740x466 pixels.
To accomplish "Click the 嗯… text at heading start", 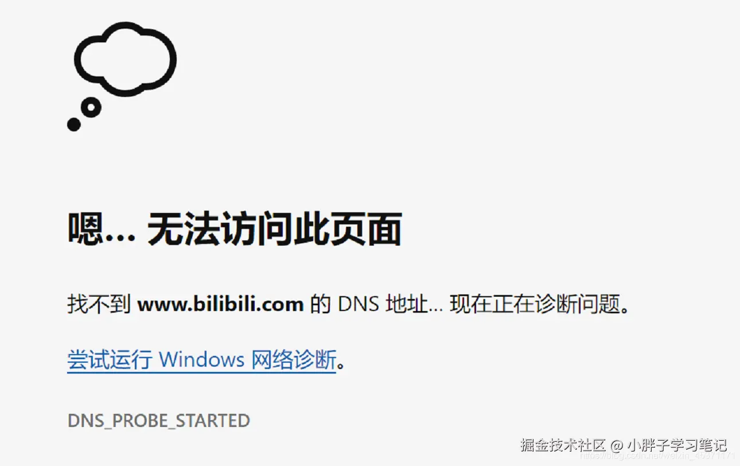I will (x=102, y=229).
